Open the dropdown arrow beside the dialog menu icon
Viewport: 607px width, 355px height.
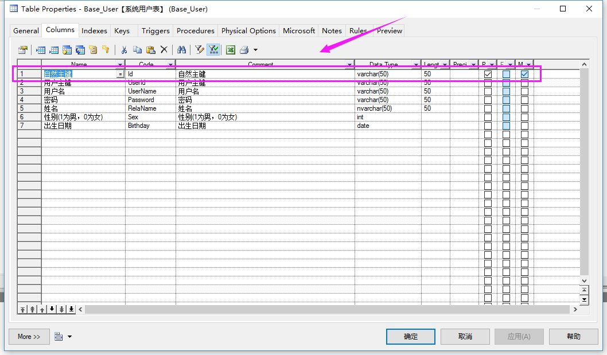[69, 337]
